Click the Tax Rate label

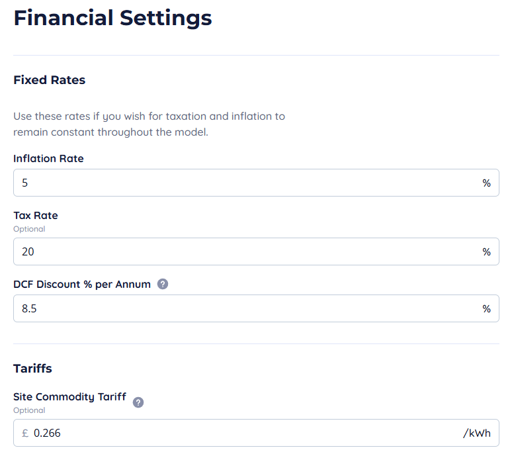36,216
